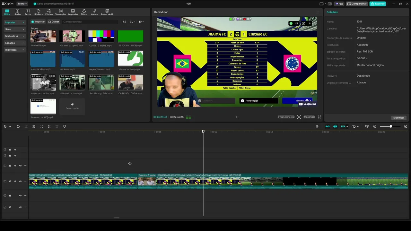This screenshot has width=411, height=231.
Task: Focus the Pesquisar mídia search field
Action: click(x=90, y=22)
